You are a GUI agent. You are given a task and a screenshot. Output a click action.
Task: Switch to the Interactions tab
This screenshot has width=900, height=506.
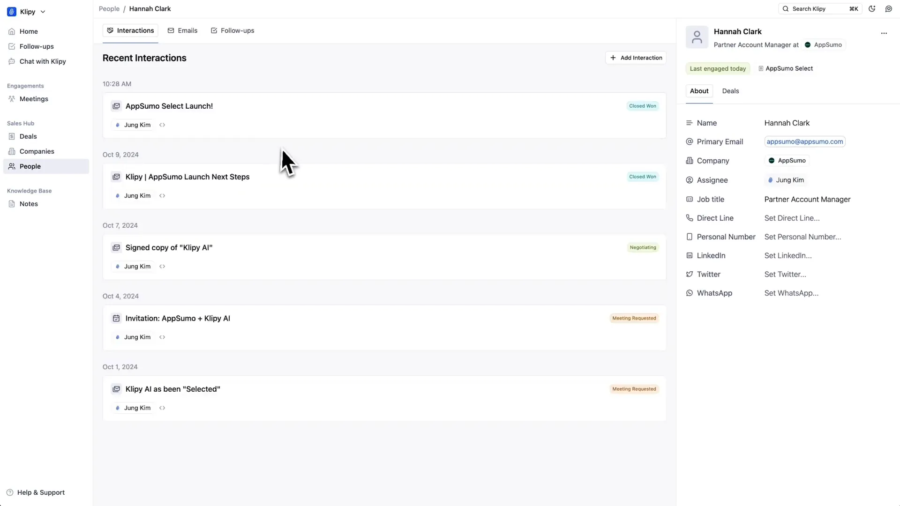[x=130, y=30]
